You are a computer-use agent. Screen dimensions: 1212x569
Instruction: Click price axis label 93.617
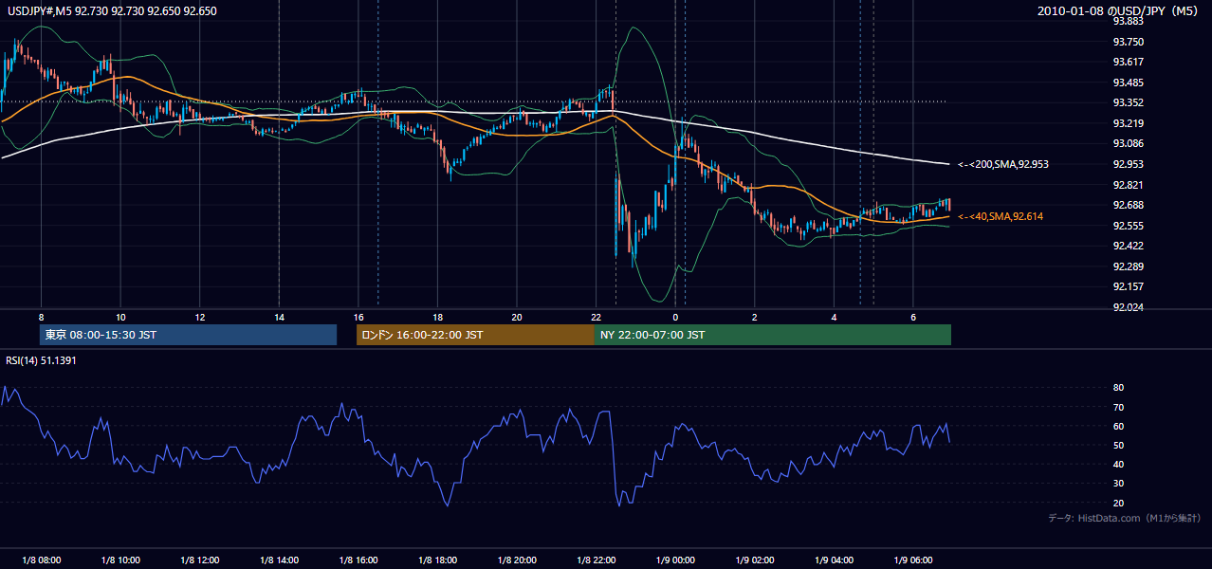tap(1127, 62)
